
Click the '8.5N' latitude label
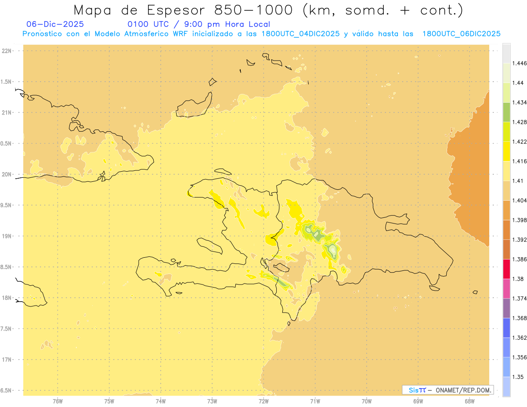(x=6, y=267)
